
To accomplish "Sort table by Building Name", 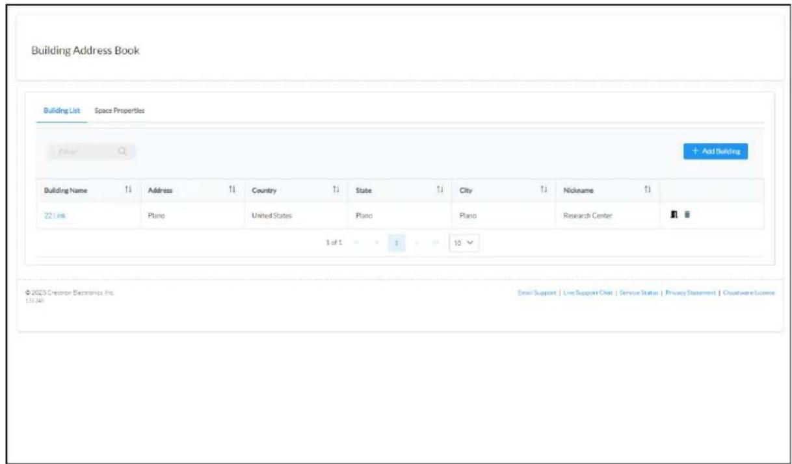I will pos(128,189).
